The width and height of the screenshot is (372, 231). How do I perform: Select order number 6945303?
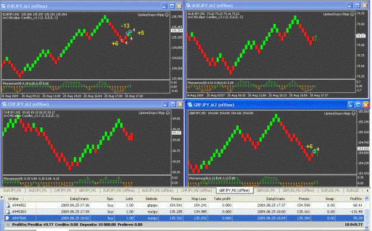pos(19,211)
